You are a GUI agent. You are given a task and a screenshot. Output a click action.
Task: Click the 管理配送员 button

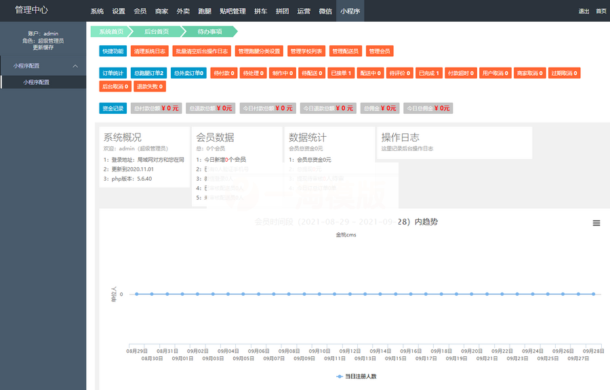347,50
